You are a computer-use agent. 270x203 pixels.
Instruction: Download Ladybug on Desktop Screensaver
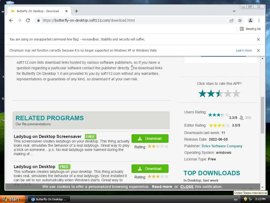pyautogui.click(x=150, y=139)
